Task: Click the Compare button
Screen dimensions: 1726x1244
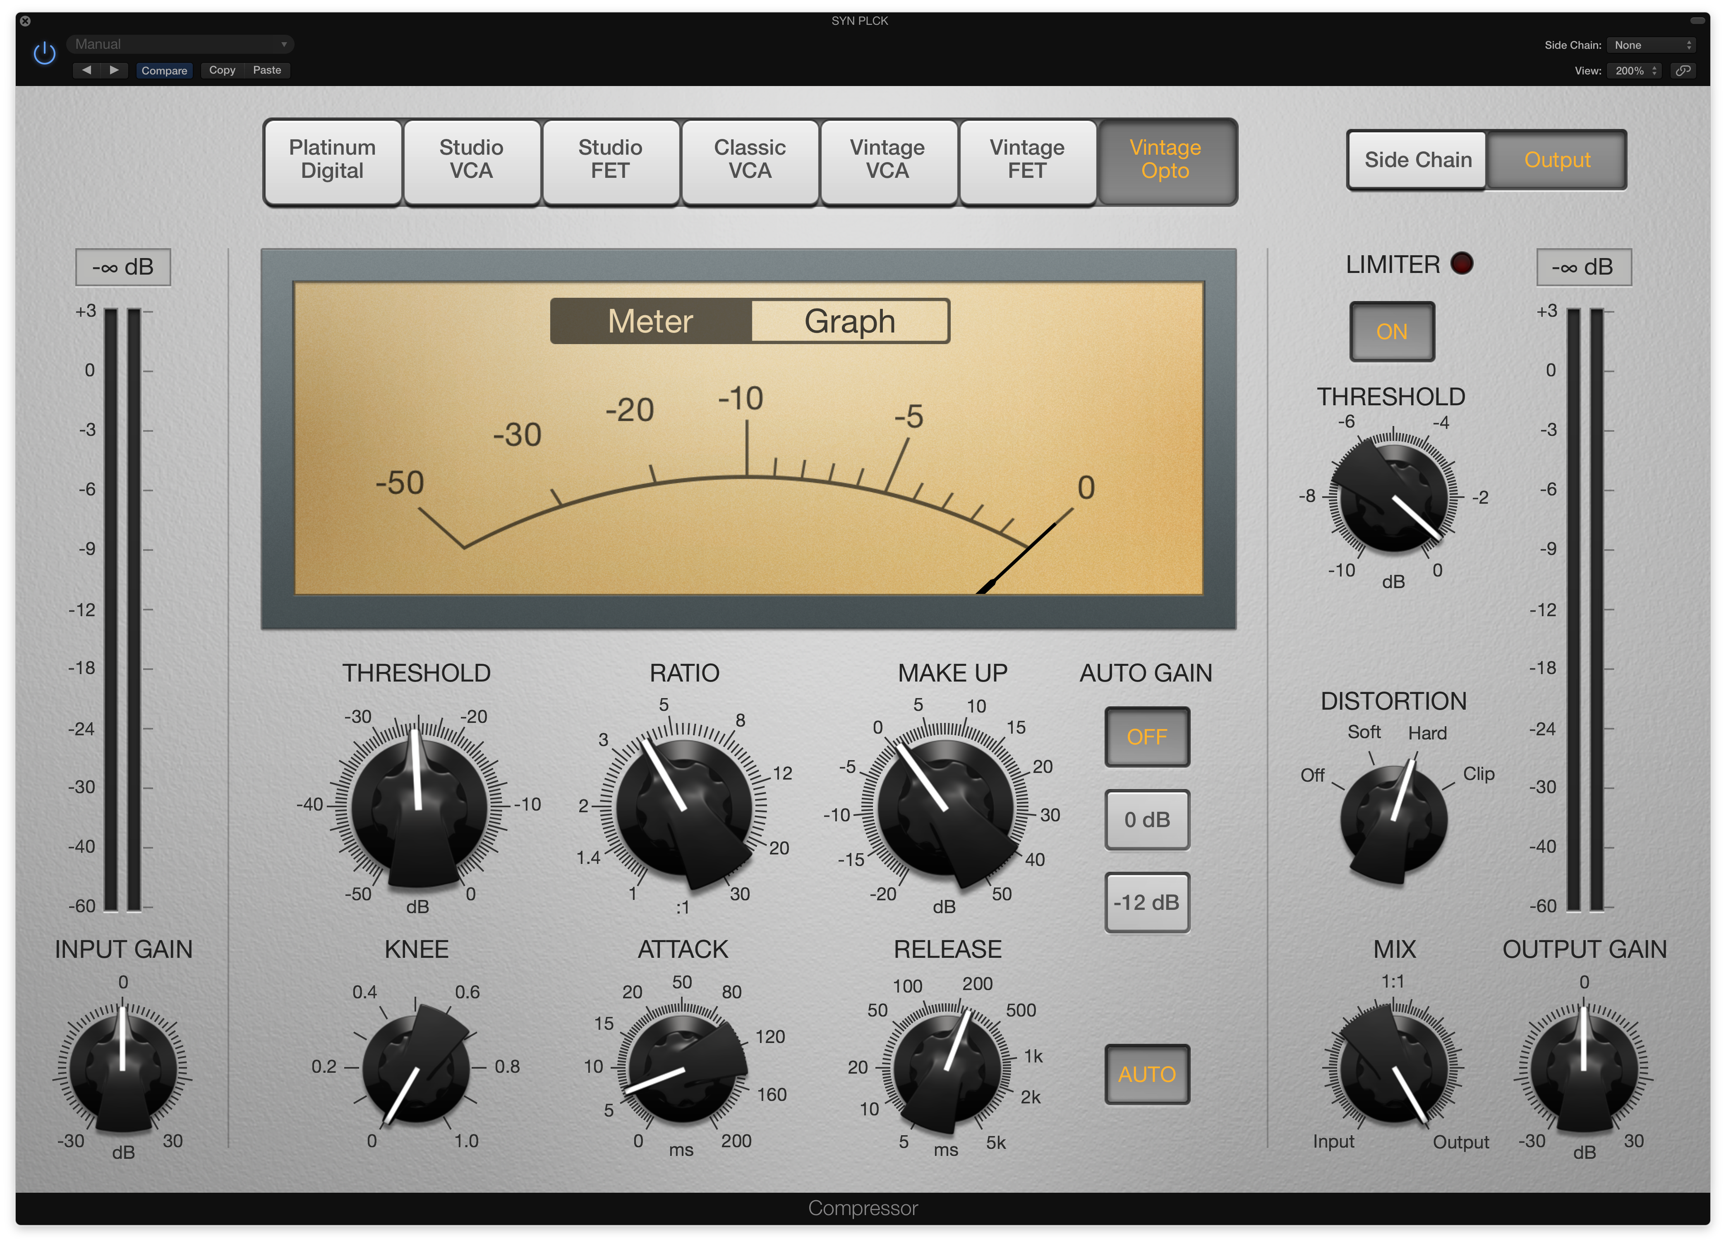Action: pyautogui.click(x=163, y=70)
